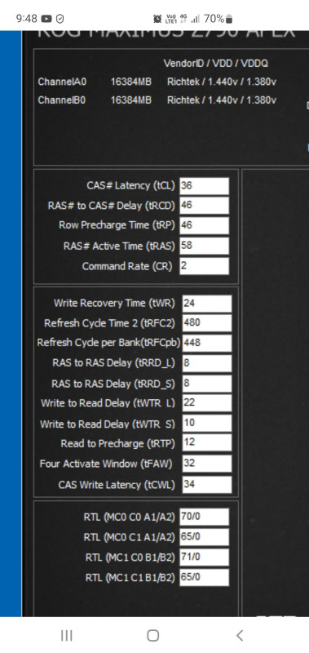Select the RAS# Active Time (tRAS) field
The width and height of the screenshot is (309, 653).
coord(204,246)
